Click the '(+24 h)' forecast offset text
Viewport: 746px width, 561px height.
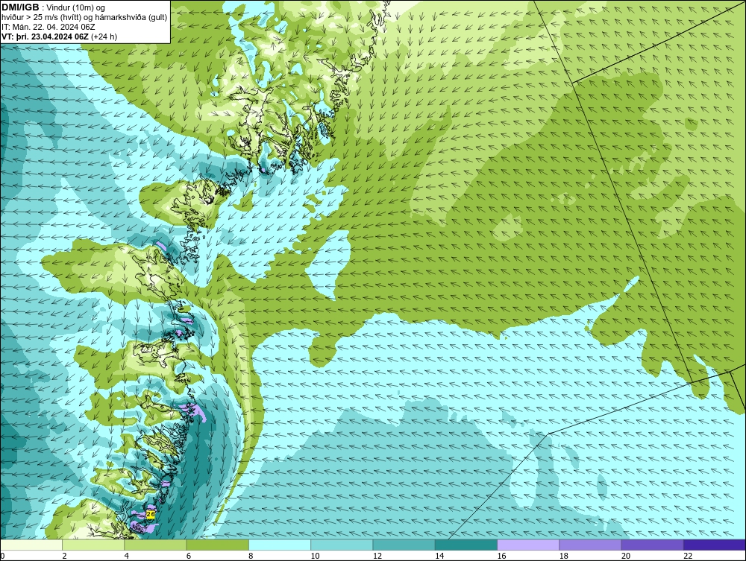click(x=104, y=37)
